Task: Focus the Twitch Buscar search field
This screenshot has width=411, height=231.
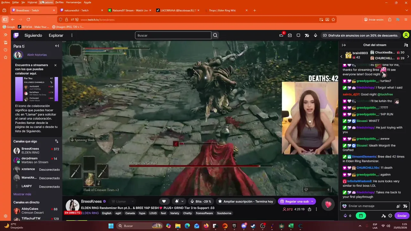Action: (x=173, y=35)
